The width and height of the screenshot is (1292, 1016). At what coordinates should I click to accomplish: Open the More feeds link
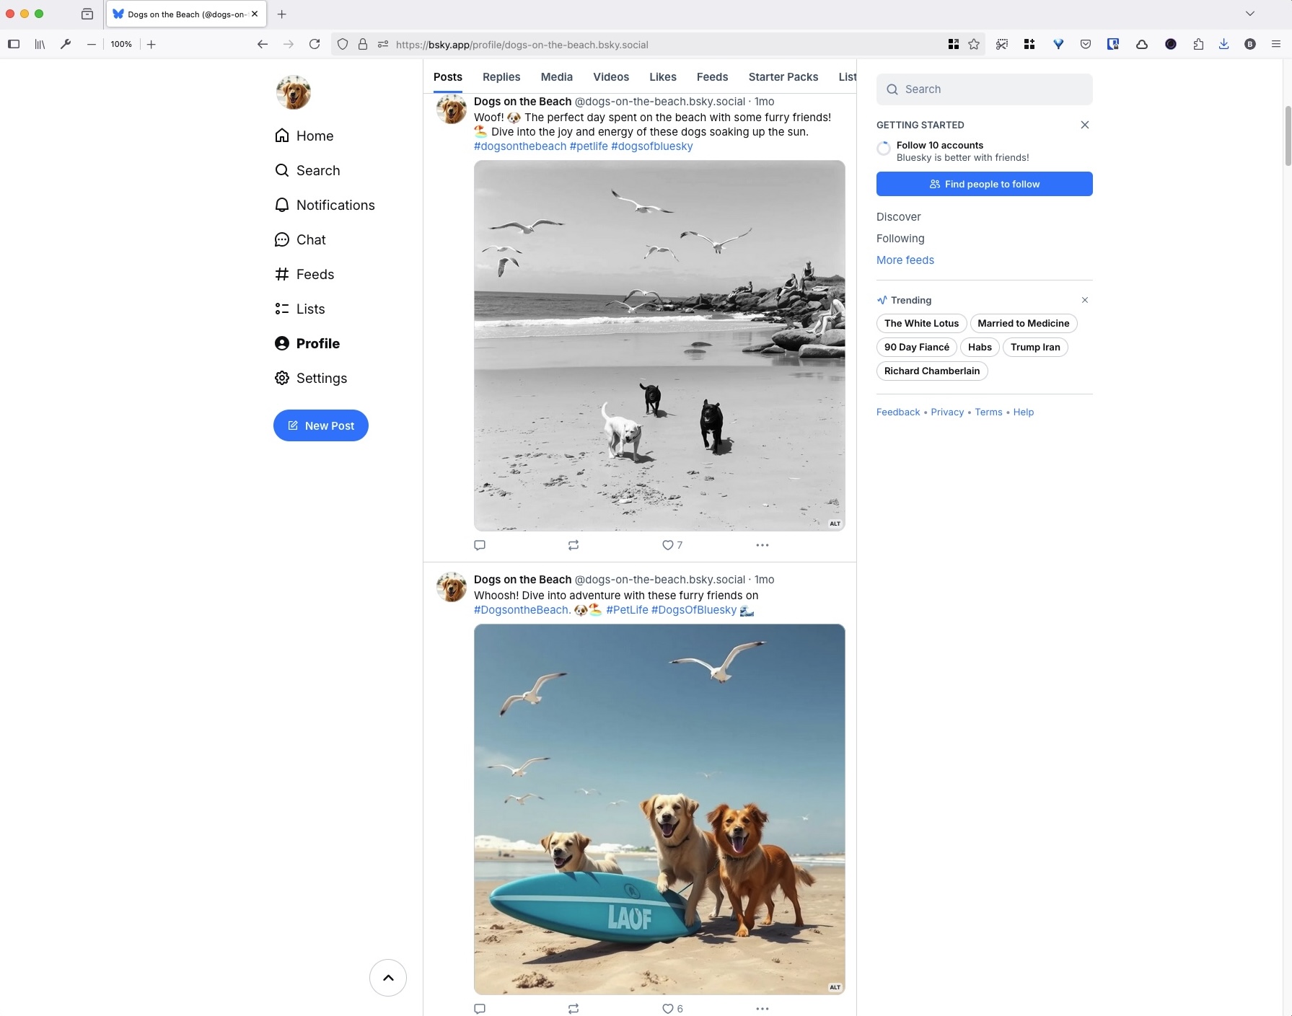pos(905,260)
